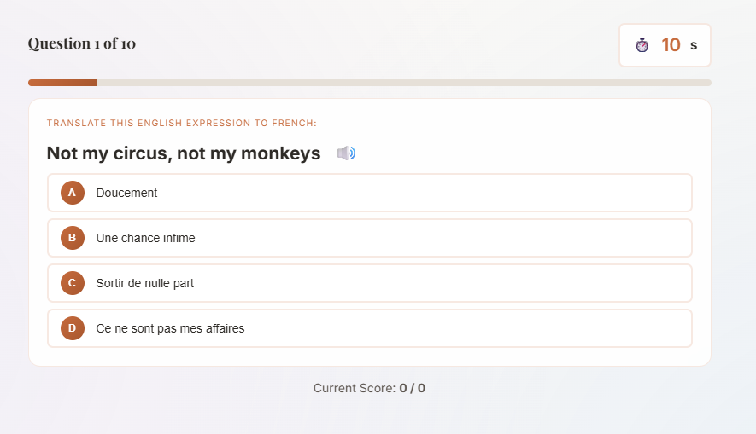
Task: Click the "Current Score" label
Action: coord(354,388)
